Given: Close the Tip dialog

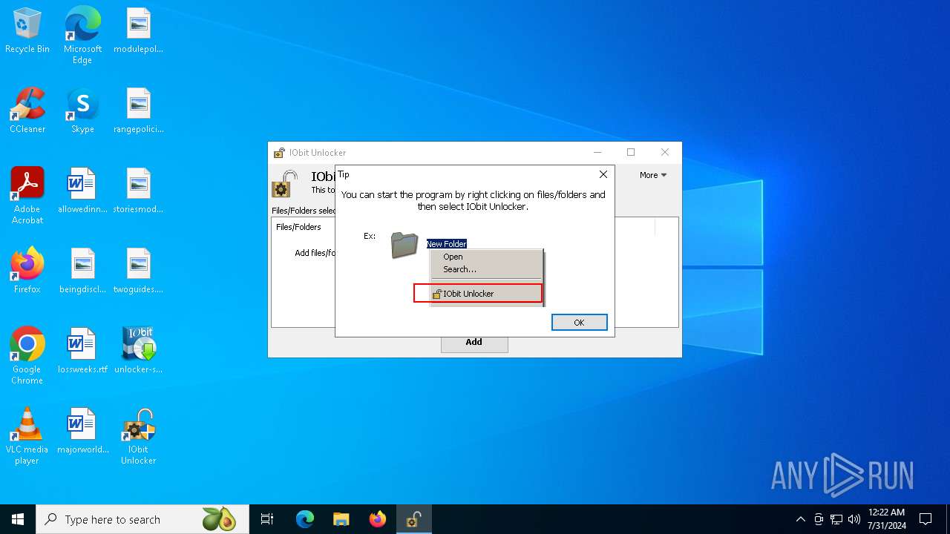Looking at the screenshot, I should click(603, 174).
